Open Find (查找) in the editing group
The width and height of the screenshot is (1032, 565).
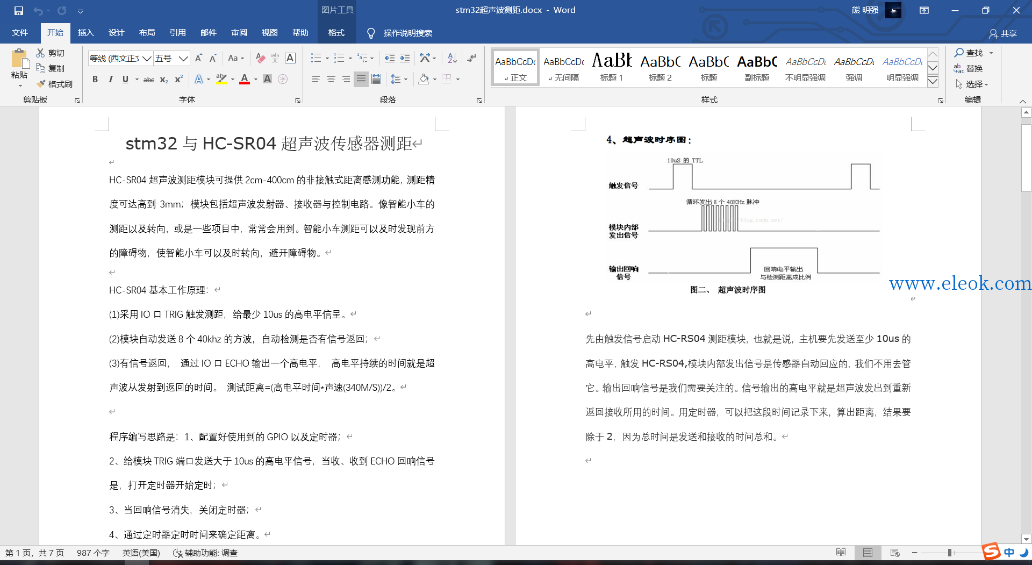969,53
